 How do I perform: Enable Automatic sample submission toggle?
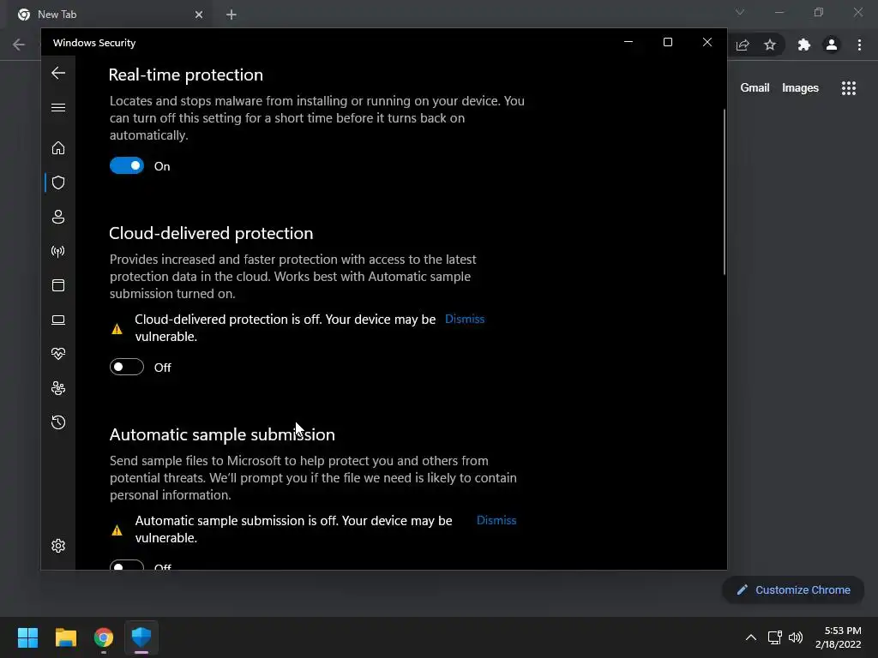pyautogui.click(x=127, y=565)
